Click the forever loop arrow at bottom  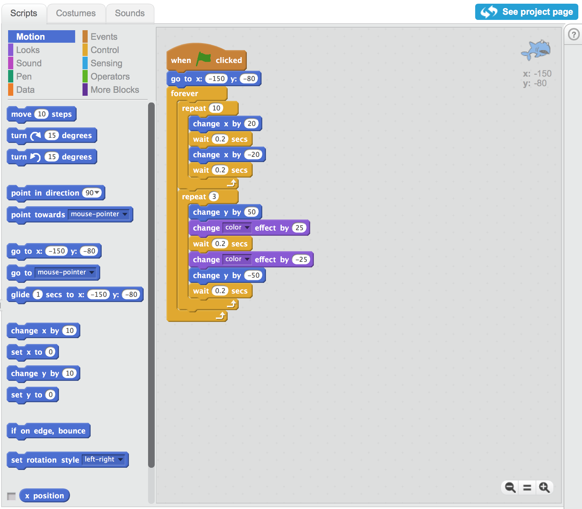pos(221,315)
